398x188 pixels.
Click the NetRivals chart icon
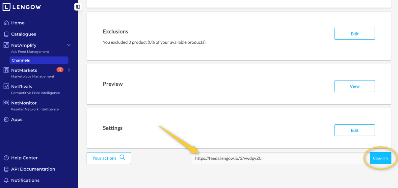[x=6, y=87]
